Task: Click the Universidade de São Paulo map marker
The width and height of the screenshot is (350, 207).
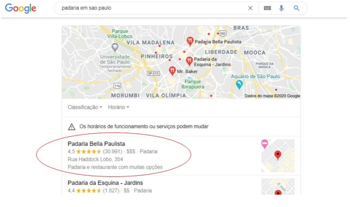Action: [115, 47]
